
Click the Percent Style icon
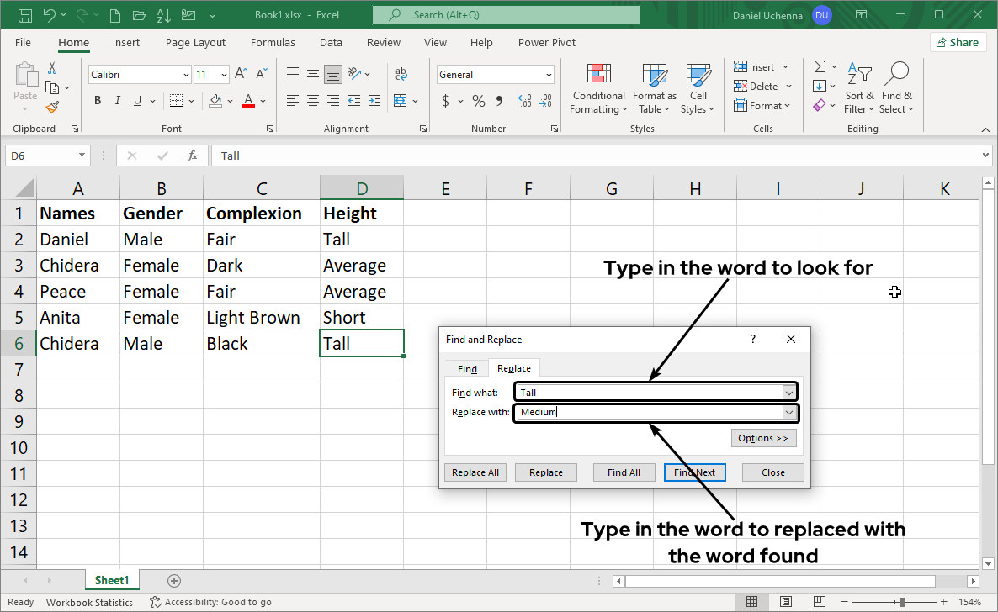pos(479,101)
